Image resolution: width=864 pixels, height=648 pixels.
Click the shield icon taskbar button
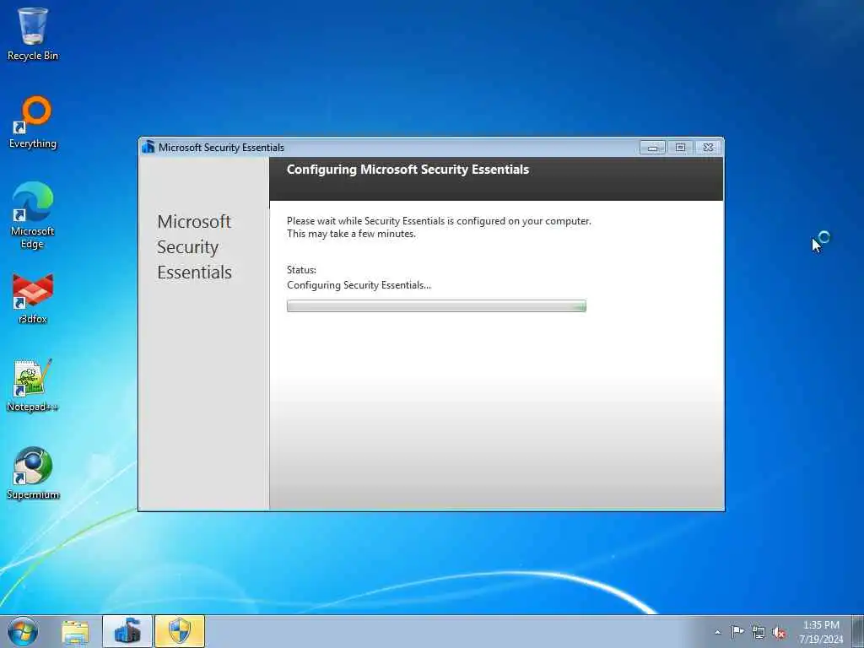(180, 631)
